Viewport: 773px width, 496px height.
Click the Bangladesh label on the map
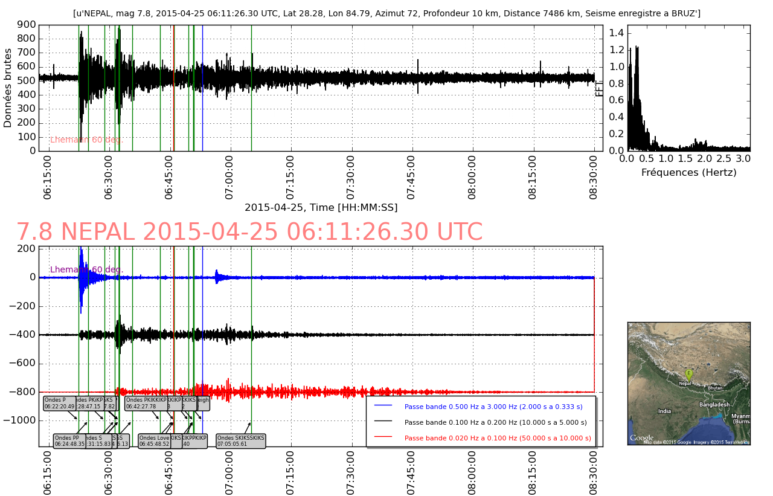coord(715,405)
